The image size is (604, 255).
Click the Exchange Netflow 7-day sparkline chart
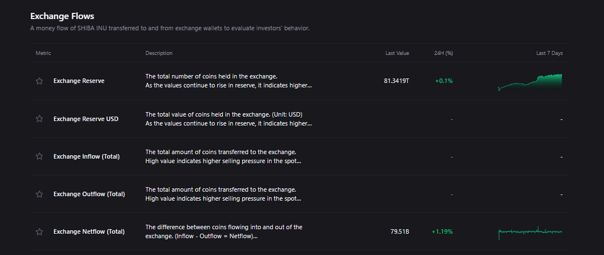tap(529, 231)
